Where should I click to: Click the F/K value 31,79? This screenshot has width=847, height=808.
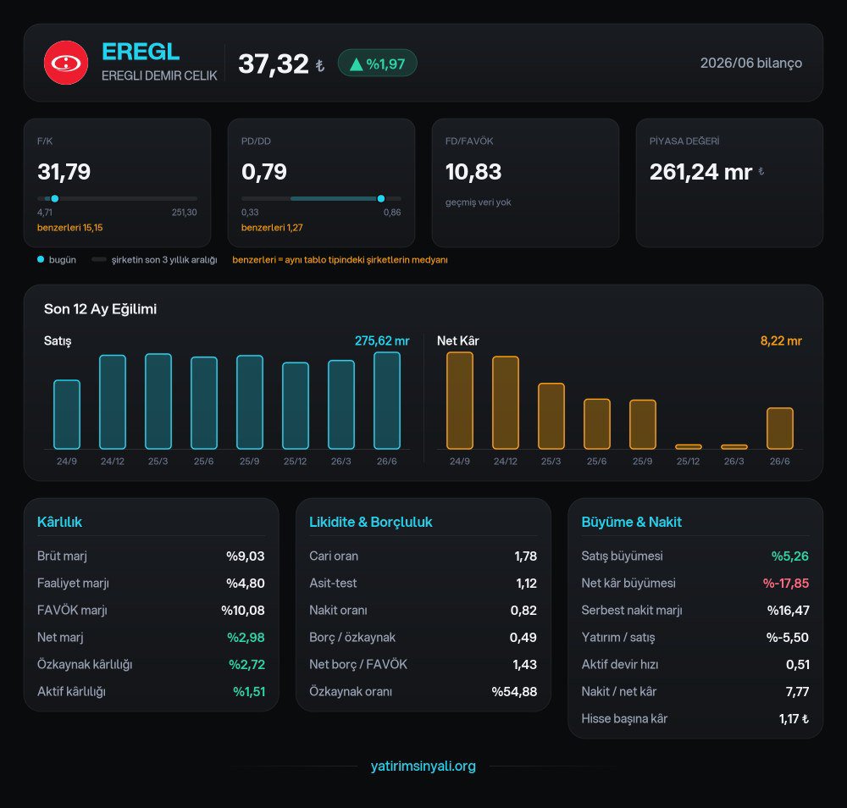pyautogui.click(x=64, y=172)
